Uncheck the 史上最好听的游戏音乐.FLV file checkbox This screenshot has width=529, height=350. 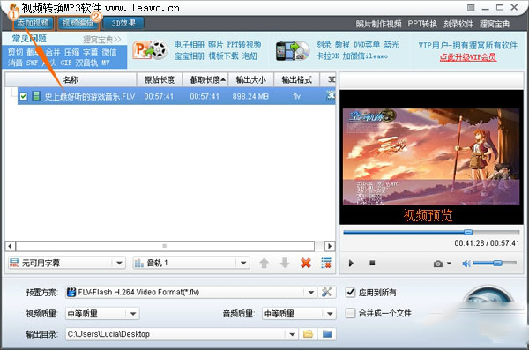[x=23, y=96]
